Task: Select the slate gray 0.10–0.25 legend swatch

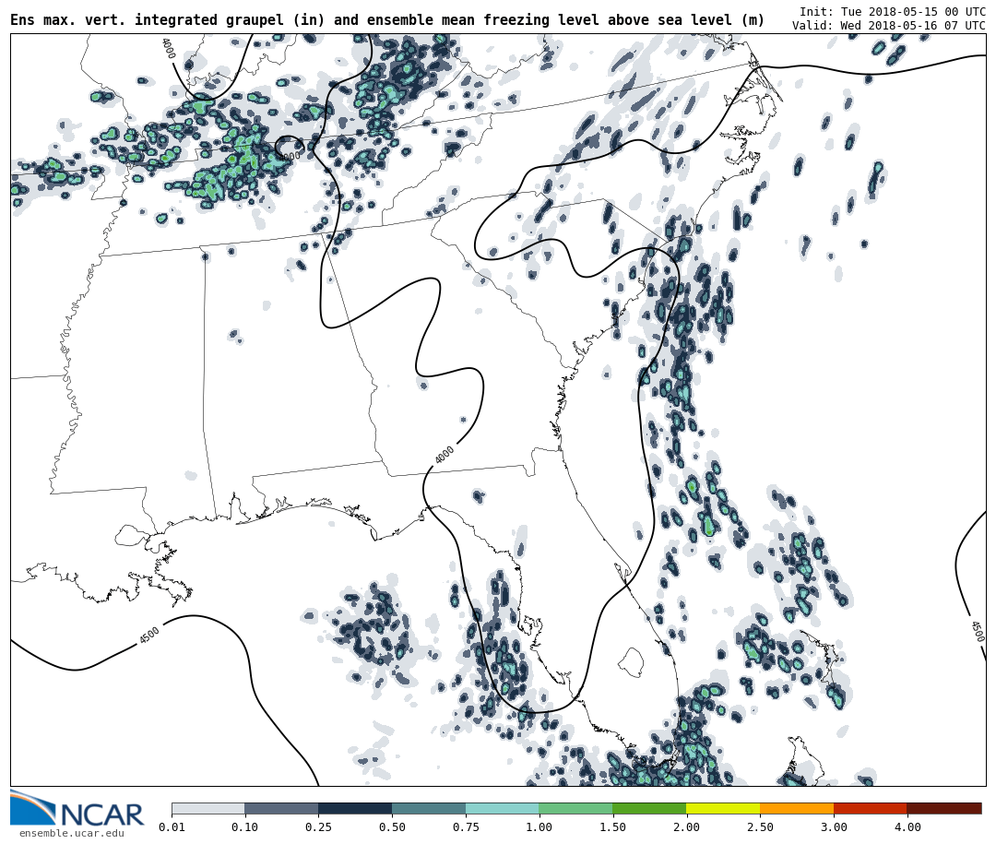Action: (x=281, y=808)
